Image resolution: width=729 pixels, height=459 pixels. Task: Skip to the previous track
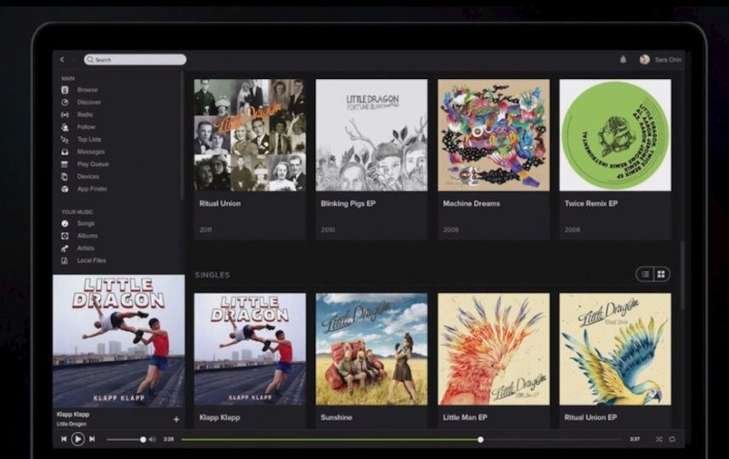coord(64,439)
